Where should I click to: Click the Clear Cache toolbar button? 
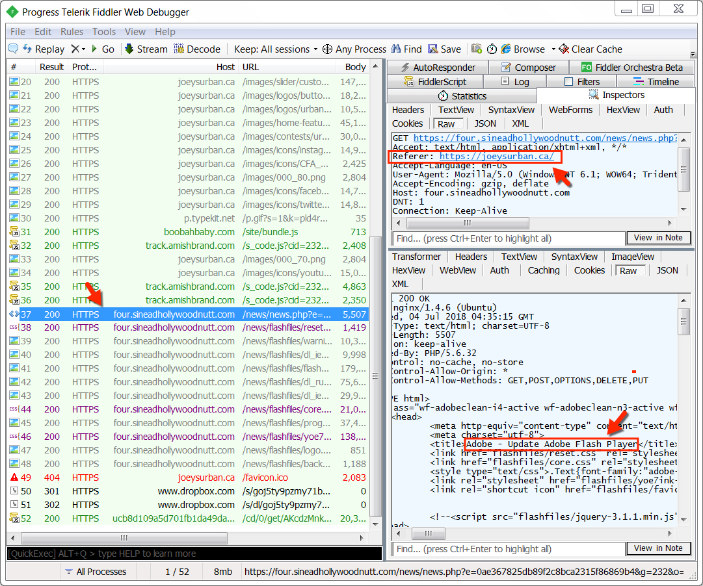590,49
